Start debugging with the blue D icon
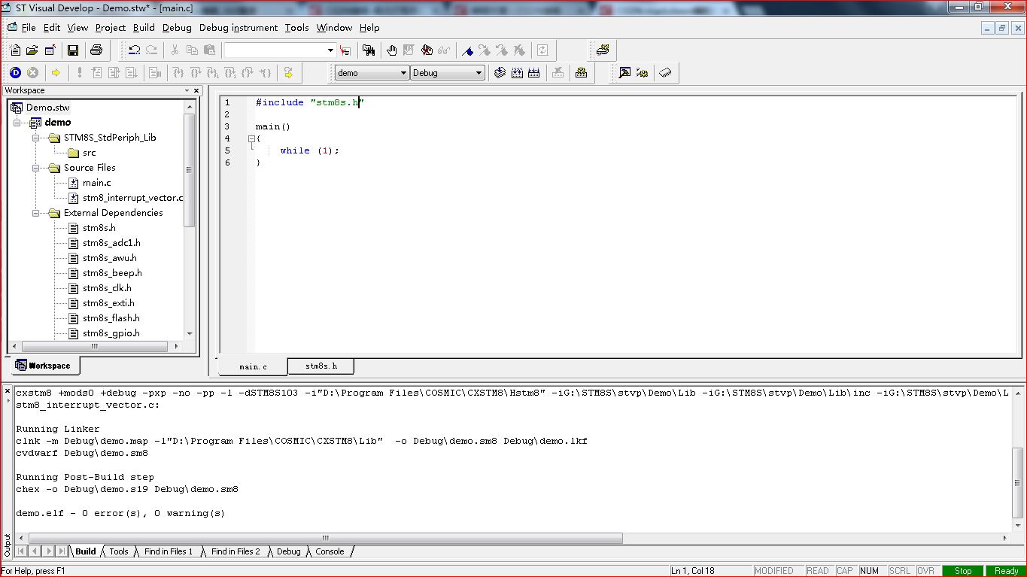 (x=15, y=73)
